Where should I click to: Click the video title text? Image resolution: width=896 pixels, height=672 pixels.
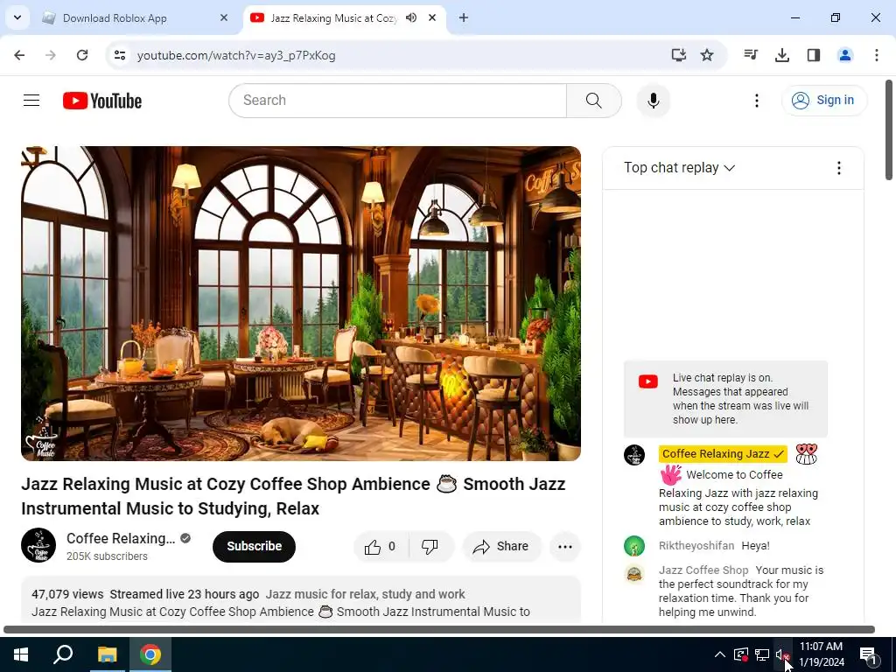(x=293, y=496)
